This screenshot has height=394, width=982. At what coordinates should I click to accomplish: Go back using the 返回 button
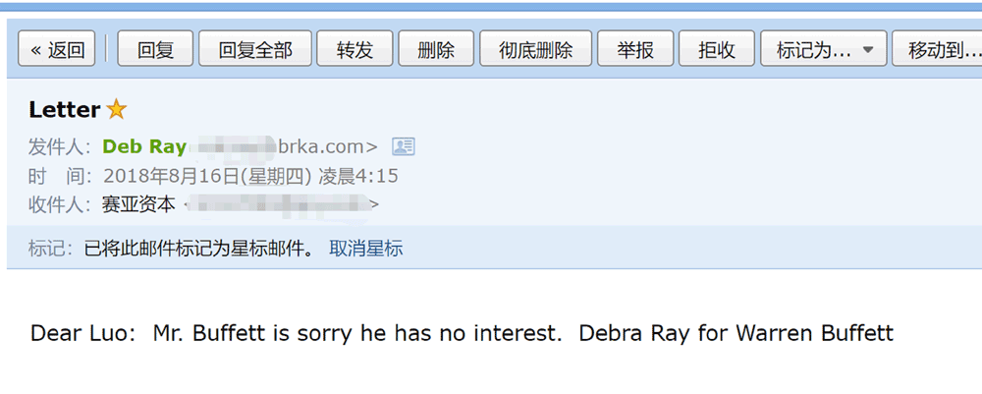click(58, 49)
